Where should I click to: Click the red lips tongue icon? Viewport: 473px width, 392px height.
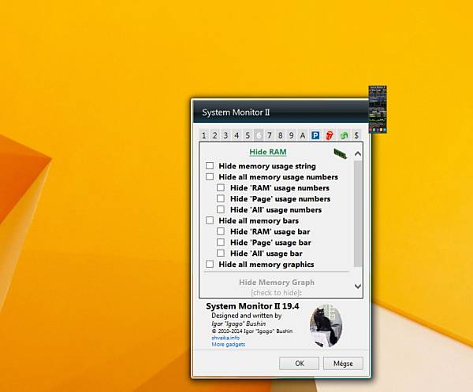pos(330,135)
